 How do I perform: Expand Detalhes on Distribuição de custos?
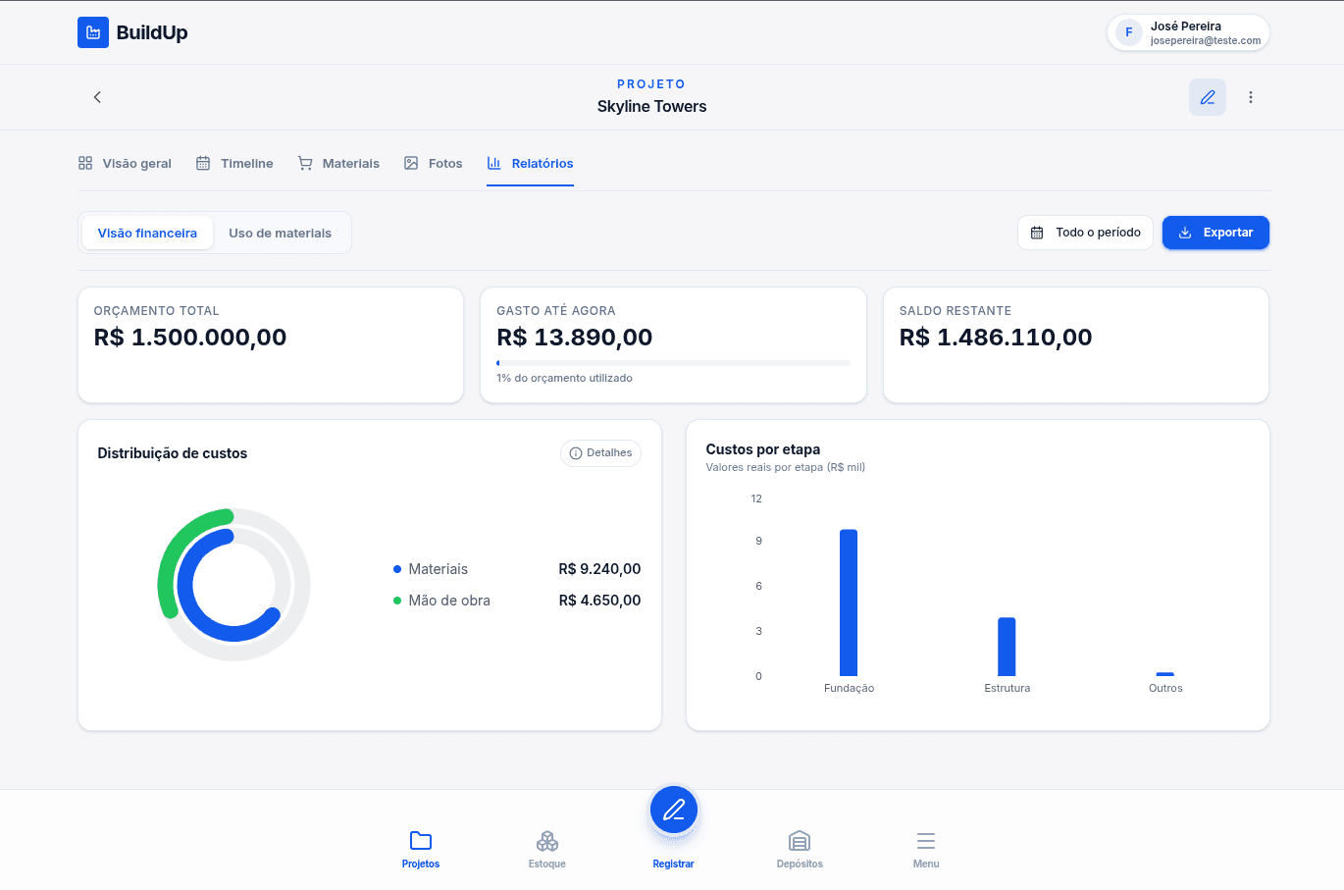point(600,452)
